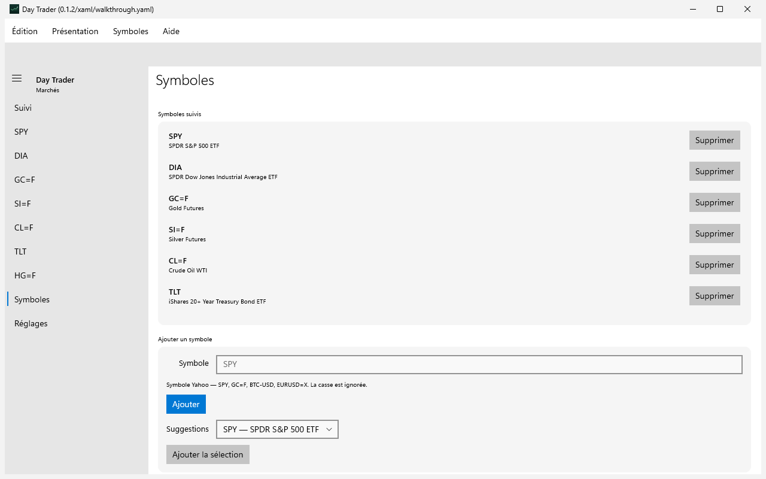
Task: Remove SI=F with its Supprimer button
Action: click(x=715, y=234)
